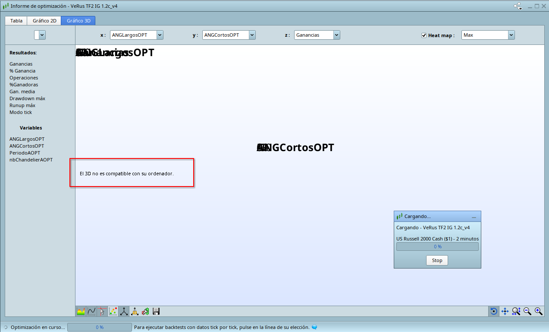Expand the z axis Ganancias dropdown
This screenshot has height=332, width=549.
336,35
